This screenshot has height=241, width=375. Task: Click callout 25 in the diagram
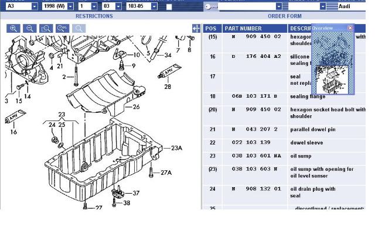62,125
